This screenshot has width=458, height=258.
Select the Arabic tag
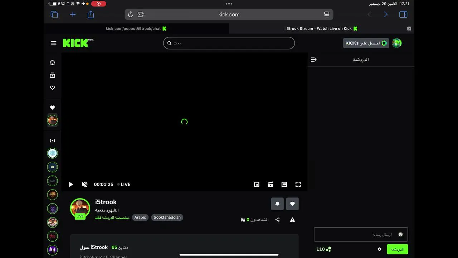tap(140, 217)
